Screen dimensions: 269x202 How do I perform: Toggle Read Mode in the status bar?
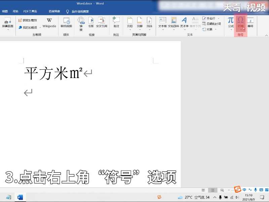click(203, 190)
